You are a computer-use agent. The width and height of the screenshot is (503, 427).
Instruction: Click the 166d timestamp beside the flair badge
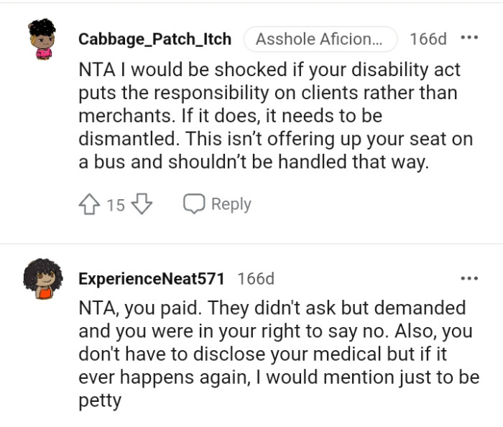428,39
